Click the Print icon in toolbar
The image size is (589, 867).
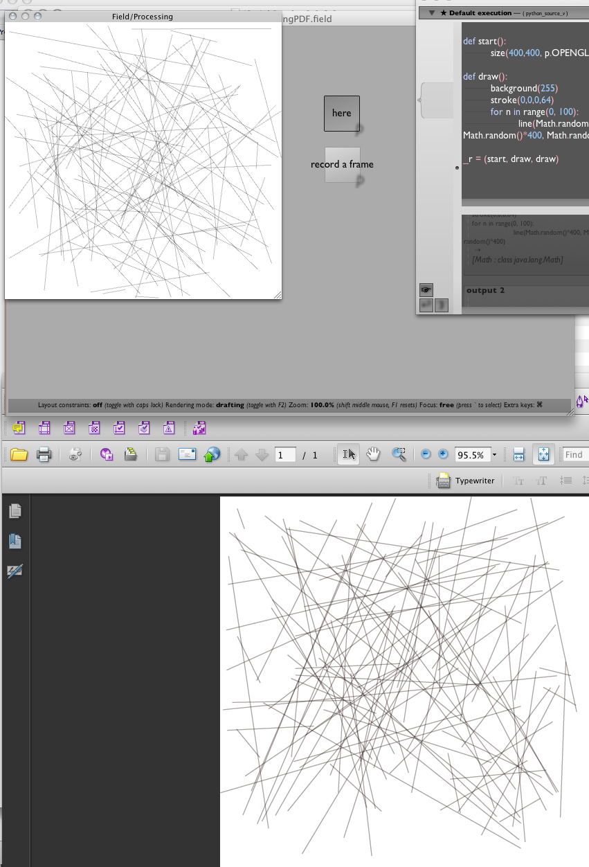(44, 455)
